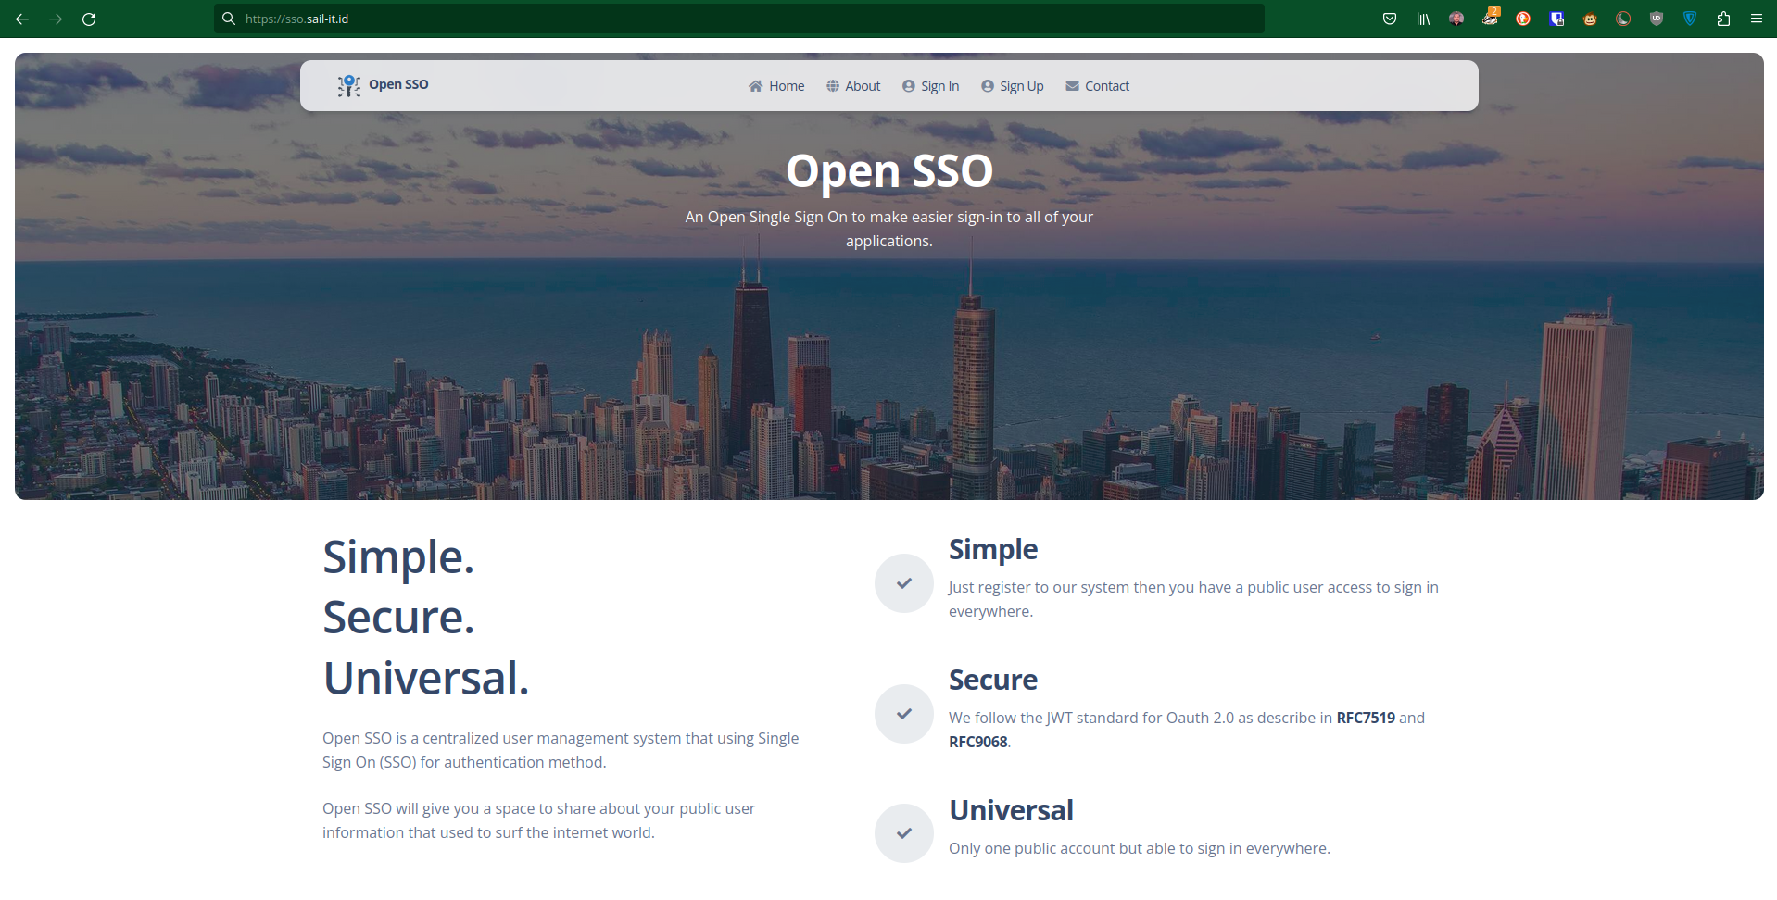Switch to the Contact section
This screenshot has height=900, width=1777.
tap(1098, 85)
